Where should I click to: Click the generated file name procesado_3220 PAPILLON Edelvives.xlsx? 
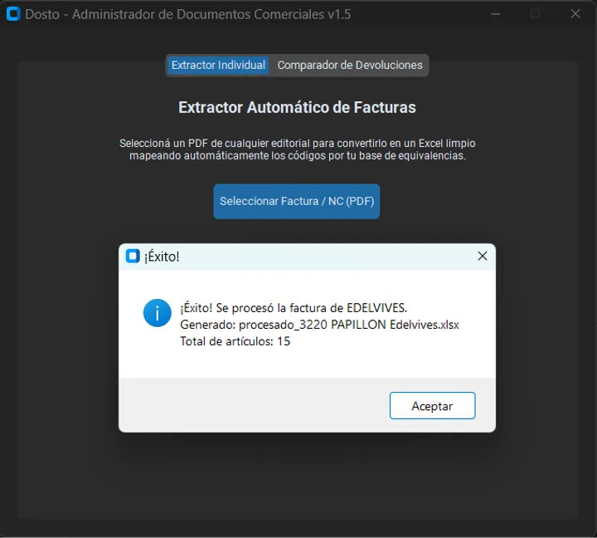[349, 325]
